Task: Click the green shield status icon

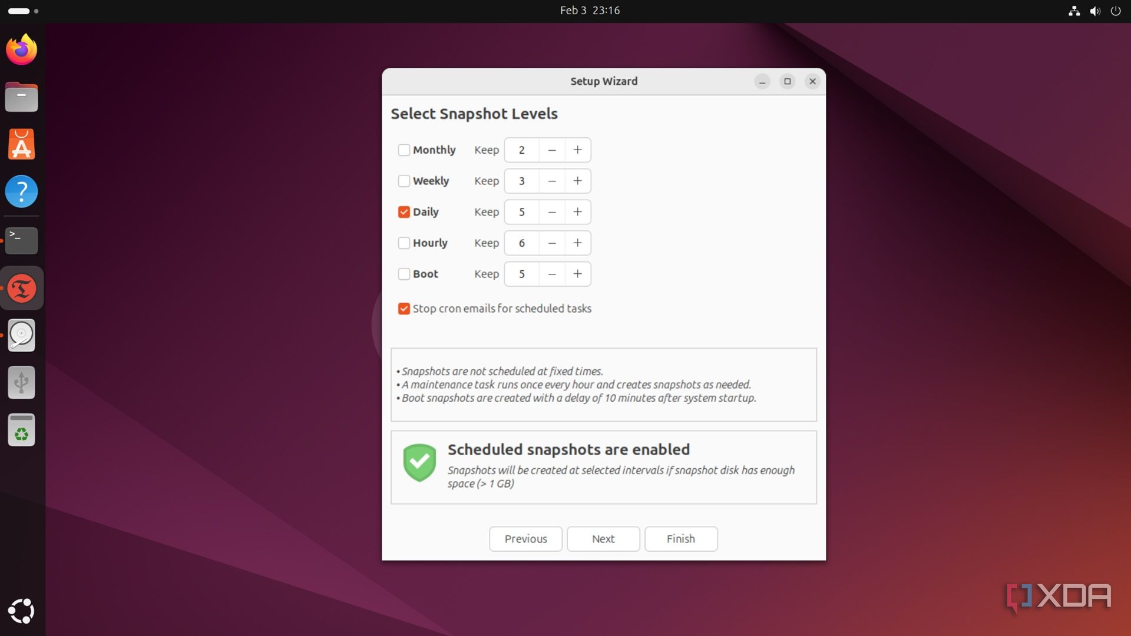Action: coord(419,463)
